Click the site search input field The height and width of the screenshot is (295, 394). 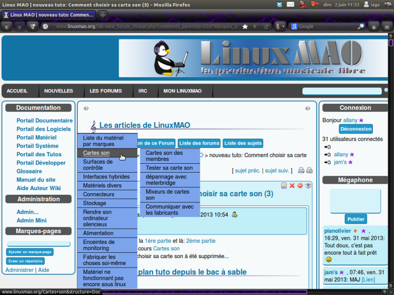(342, 91)
